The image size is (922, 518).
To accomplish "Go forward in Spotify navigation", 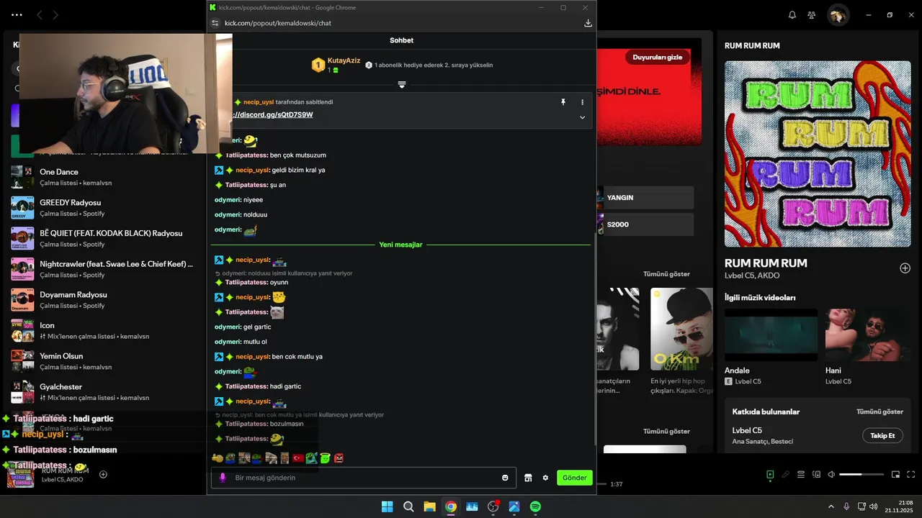I will 55,14.
